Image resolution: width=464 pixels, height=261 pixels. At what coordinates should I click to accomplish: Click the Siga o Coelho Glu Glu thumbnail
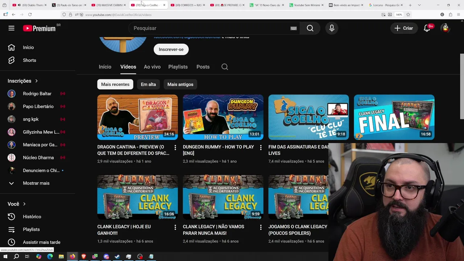(308, 117)
